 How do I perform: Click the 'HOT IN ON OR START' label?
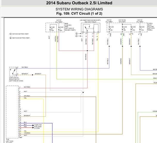(x=122, y=21)
